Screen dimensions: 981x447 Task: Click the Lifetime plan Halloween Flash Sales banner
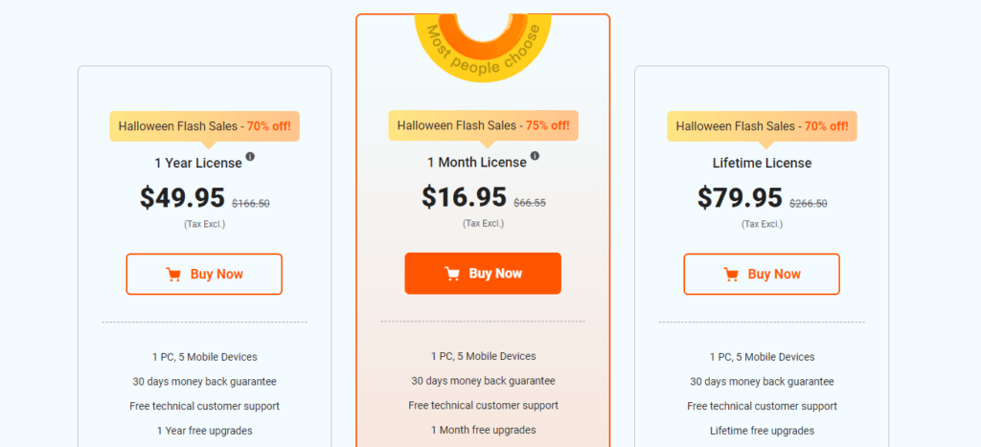762,126
